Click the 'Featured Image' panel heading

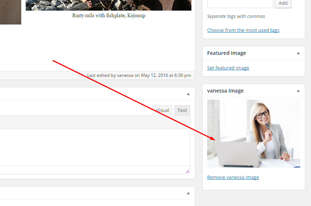coord(227,53)
